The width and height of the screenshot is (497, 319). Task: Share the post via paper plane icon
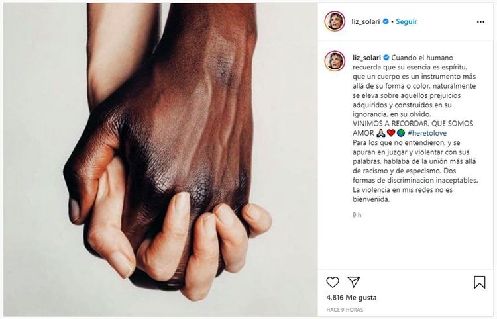[353, 282]
